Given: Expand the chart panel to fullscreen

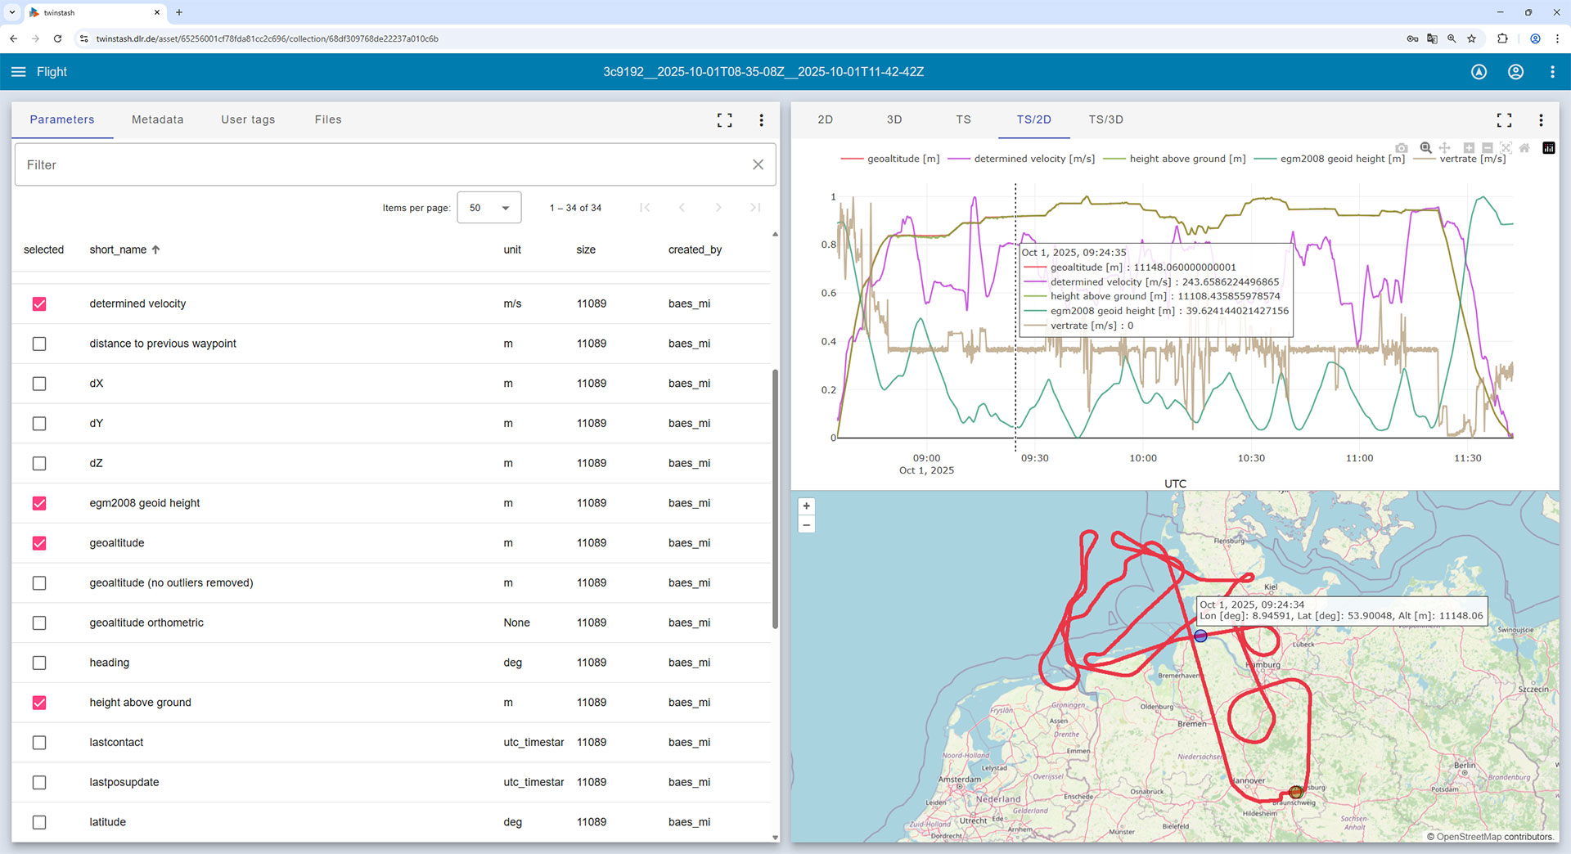Looking at the screenshot, I should pyautogui.click(x=1504, y=120).
